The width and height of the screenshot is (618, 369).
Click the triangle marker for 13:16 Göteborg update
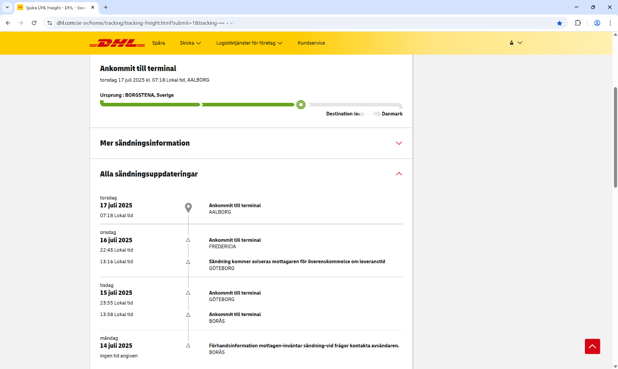(188, 262)
